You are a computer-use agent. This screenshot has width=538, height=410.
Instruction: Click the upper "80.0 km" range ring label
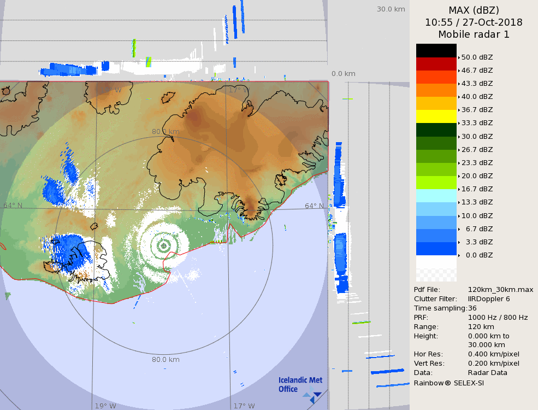165,132
